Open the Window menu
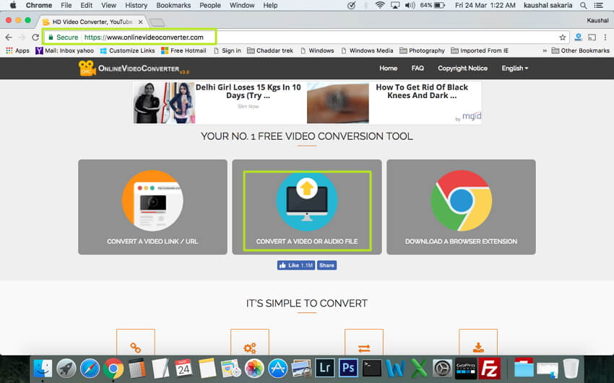Image resolution: width=614 pixels, height=383 pixels. (x=242, y=5)
